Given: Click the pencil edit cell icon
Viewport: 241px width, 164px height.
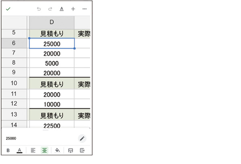Looking at the screenshot, I should [x=82, y=138].
